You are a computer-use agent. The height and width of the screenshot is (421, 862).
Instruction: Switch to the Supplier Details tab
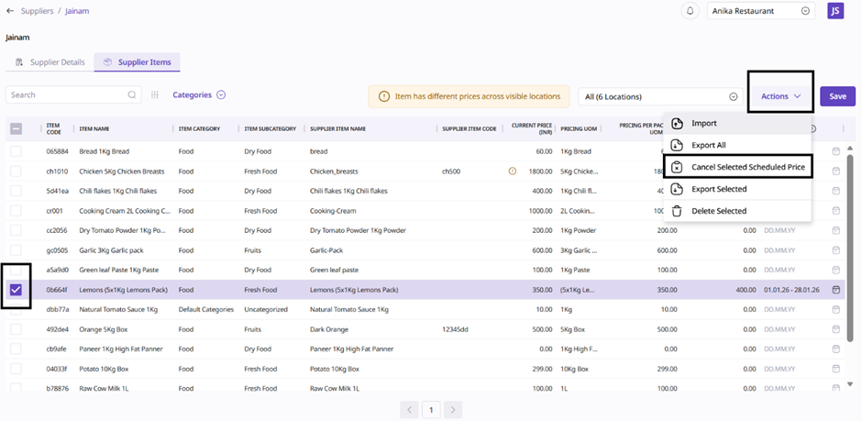[50, 62]
